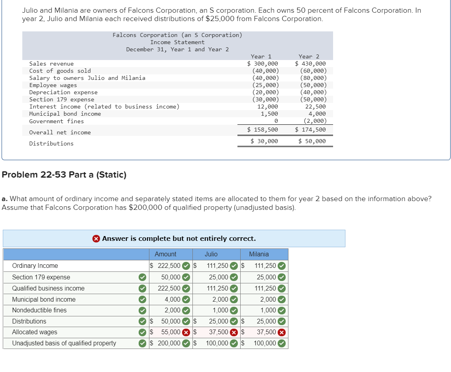Click the Year 1 column heading
Screen dimensions: 451x372
261,56
